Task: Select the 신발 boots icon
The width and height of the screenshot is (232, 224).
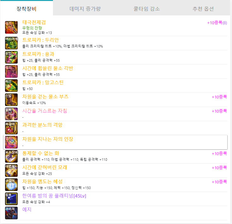Action: [11, 100]
